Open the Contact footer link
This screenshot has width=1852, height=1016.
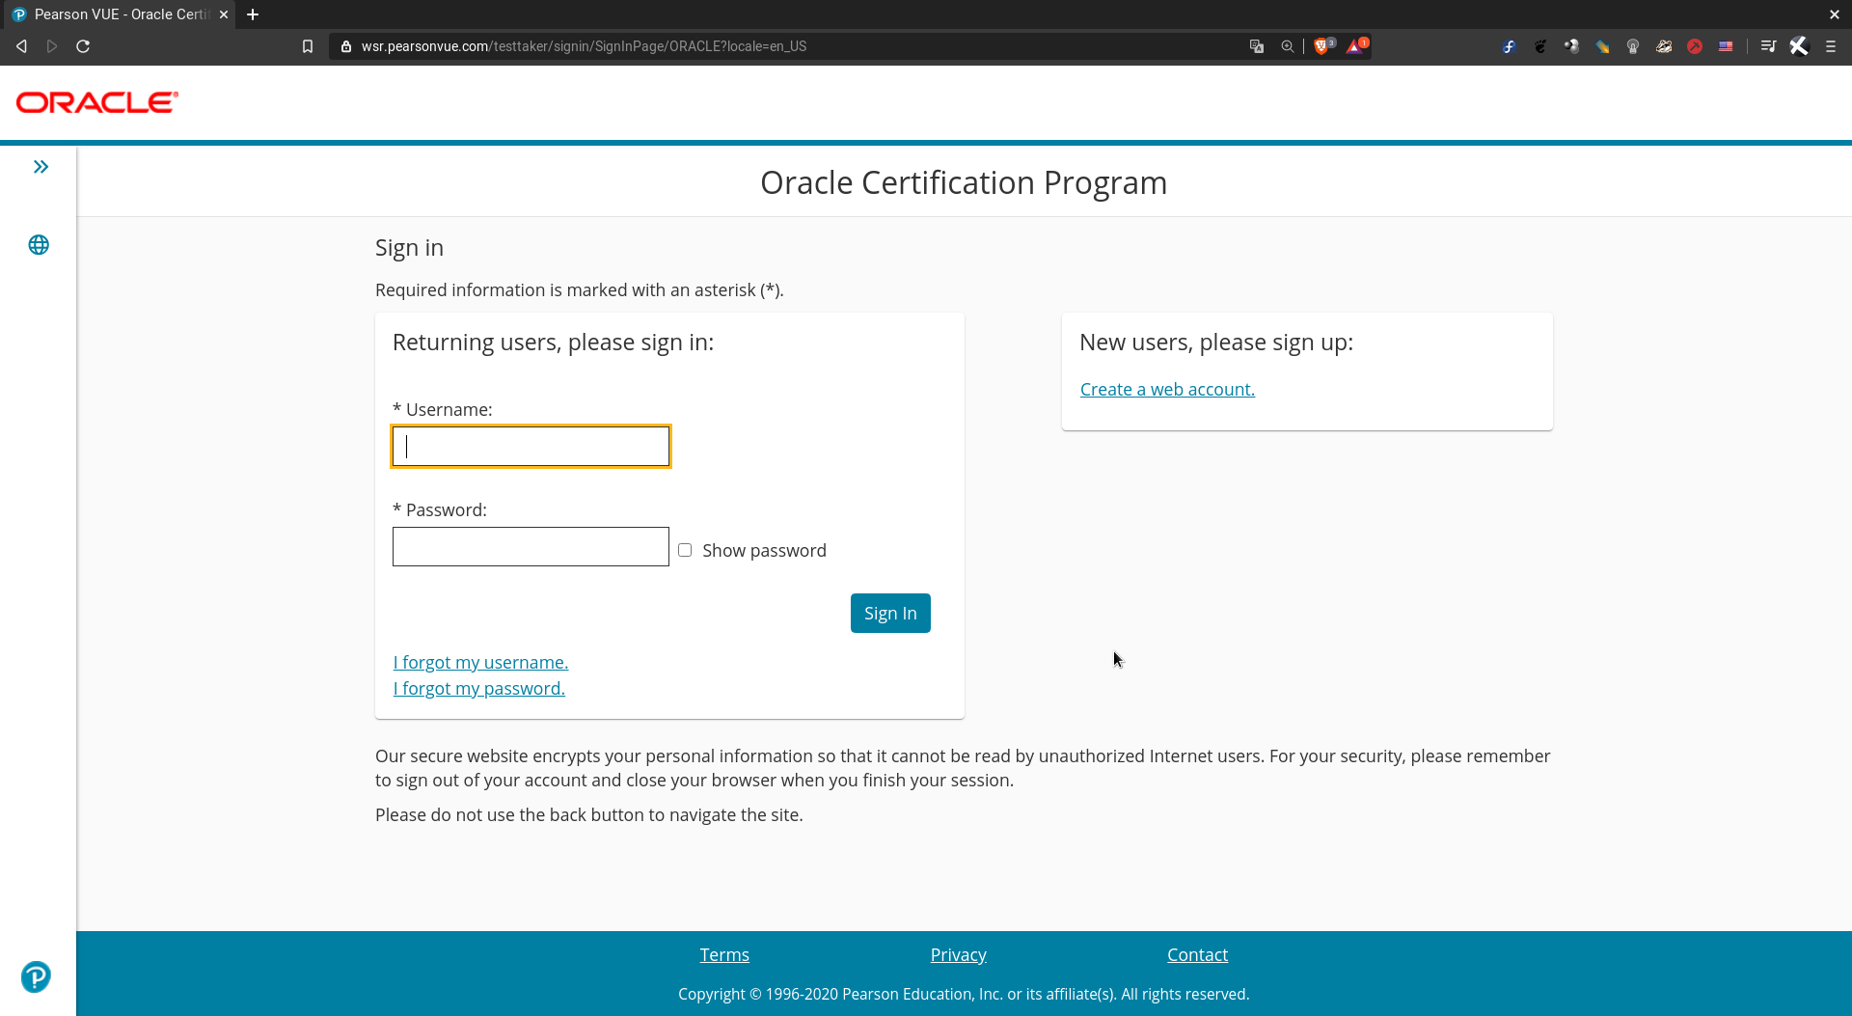pos(1197,955)
